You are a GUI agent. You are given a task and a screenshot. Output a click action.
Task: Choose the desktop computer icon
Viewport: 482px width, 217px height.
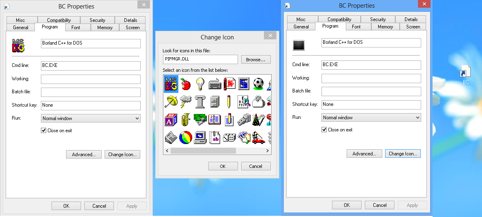200,138
